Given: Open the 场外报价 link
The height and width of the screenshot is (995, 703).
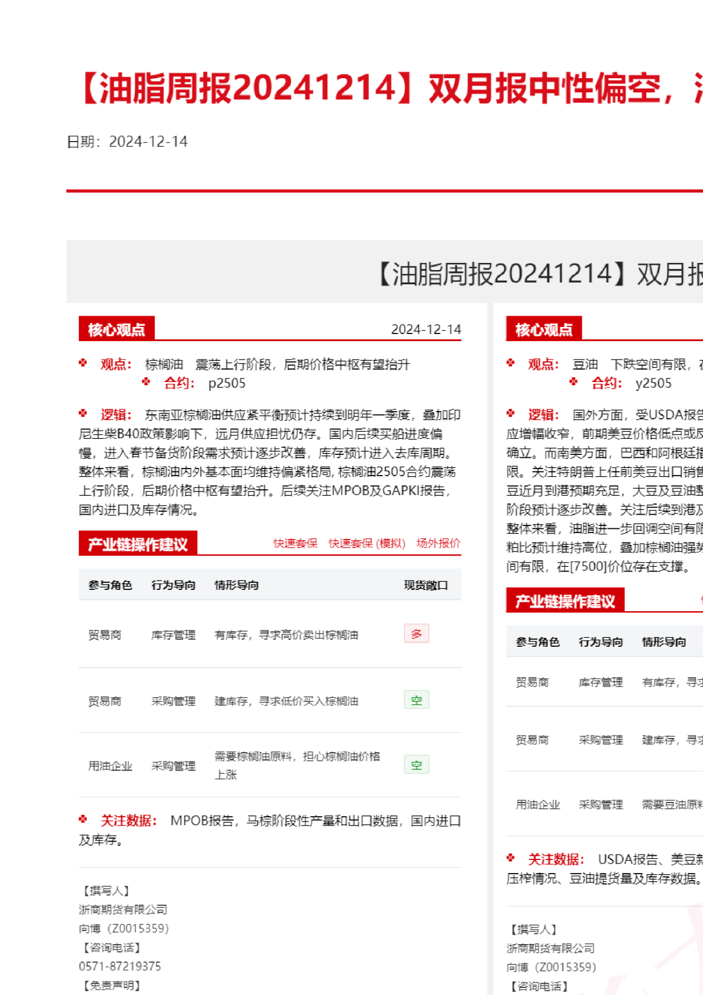Looking at the screenshot, I should [438, 543].
